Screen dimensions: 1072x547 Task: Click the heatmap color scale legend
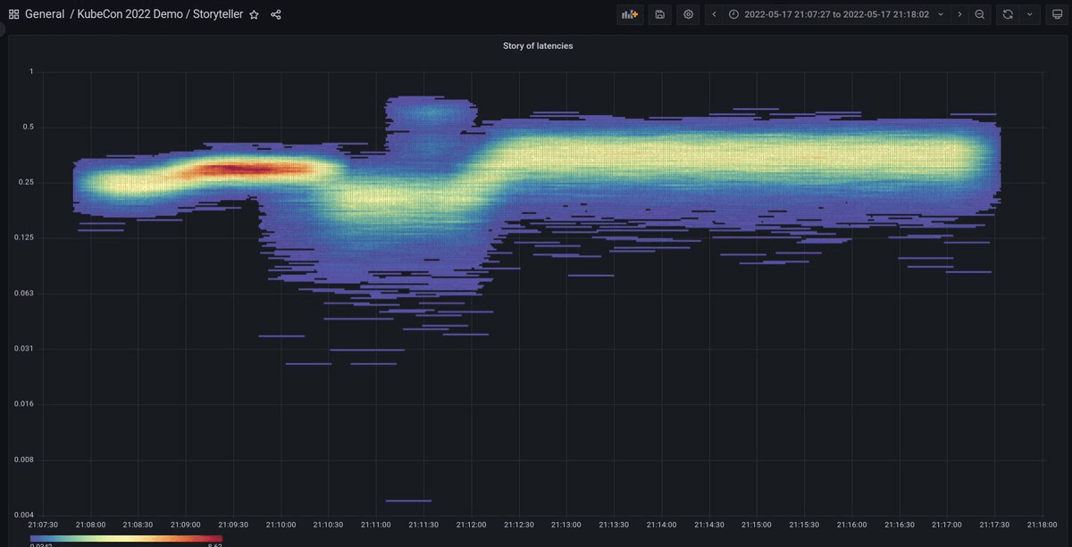pyautogui.click(x=125, y=540)
